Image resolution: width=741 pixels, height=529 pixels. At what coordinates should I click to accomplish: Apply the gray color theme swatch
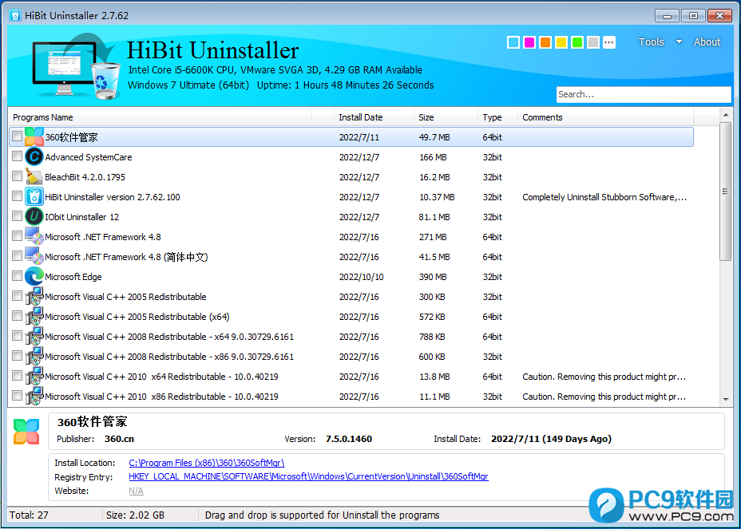coord(593,42)
